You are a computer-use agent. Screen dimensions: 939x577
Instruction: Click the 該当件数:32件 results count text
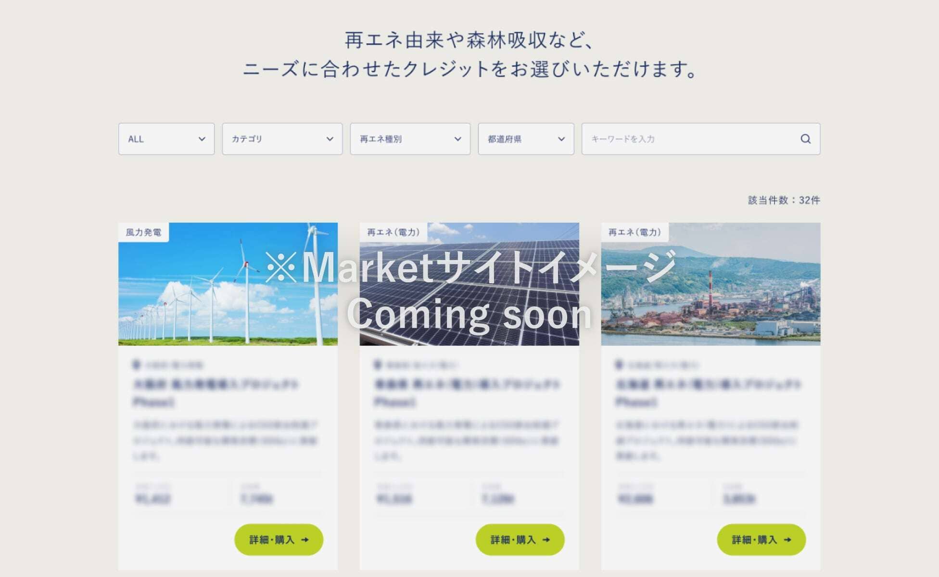(x=784, y=200)
